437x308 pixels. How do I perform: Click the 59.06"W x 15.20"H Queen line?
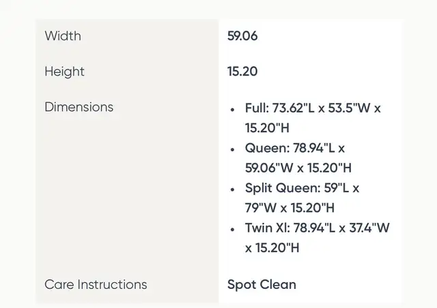coord(298,168)
